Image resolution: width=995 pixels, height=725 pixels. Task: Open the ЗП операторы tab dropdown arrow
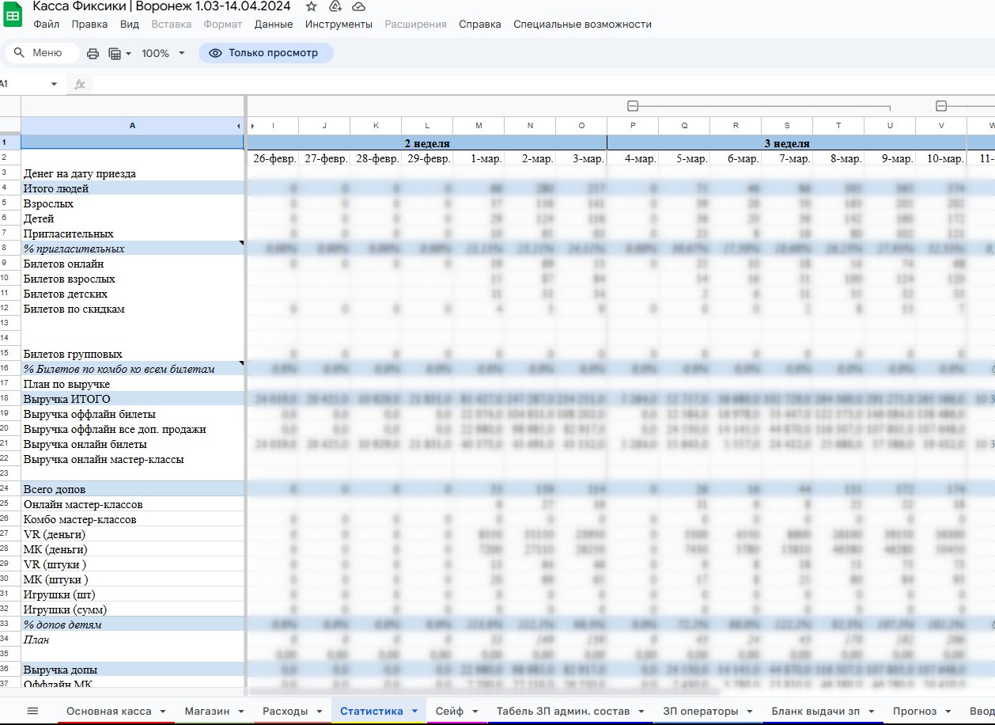pyautogui.click(x=750, y=711)
